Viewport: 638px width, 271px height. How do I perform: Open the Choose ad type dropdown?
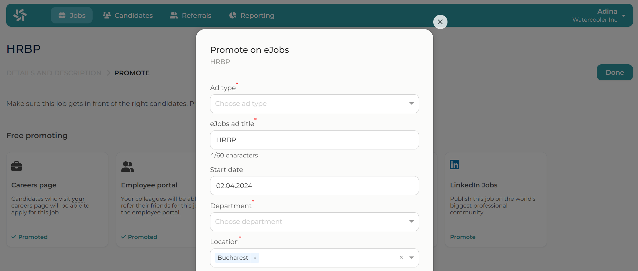click(315, 104)
